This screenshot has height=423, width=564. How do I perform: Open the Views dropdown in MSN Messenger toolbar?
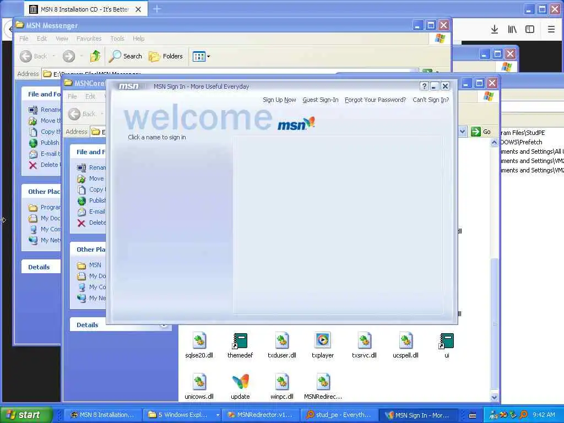(x=201, y=56)
